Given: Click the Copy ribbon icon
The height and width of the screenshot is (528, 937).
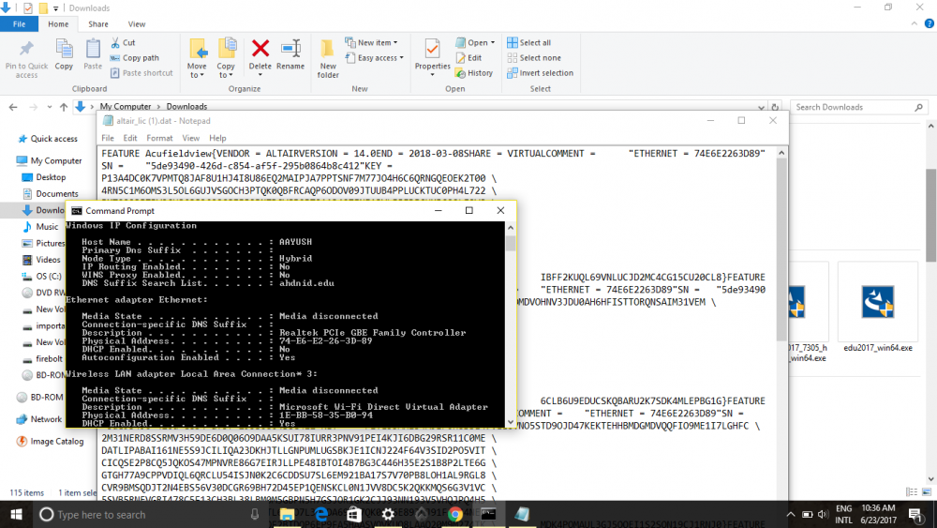Looking at the screenshot, I should coord(64,54).
